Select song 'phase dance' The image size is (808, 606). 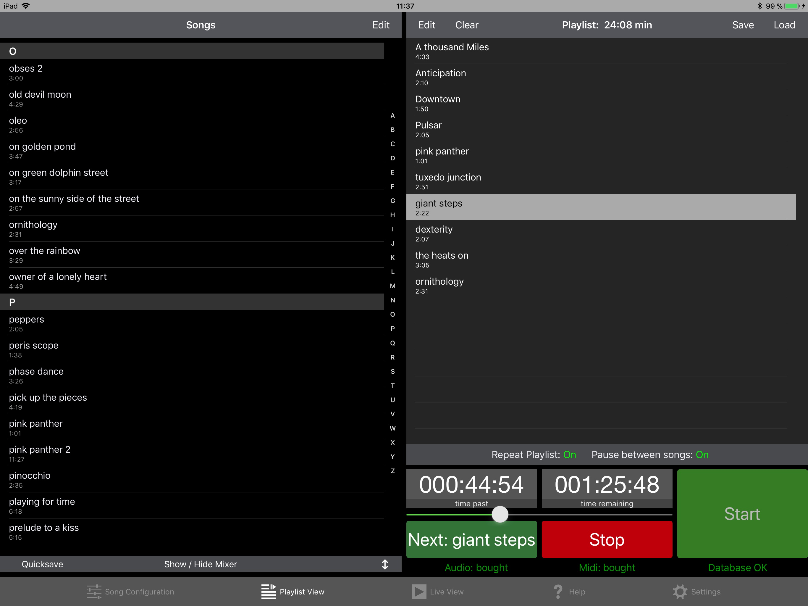coord(192,375)
